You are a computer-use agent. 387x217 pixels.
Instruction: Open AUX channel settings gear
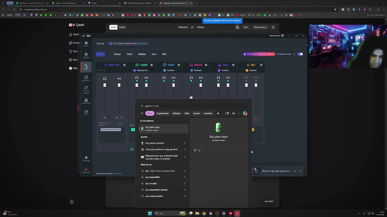233,65
